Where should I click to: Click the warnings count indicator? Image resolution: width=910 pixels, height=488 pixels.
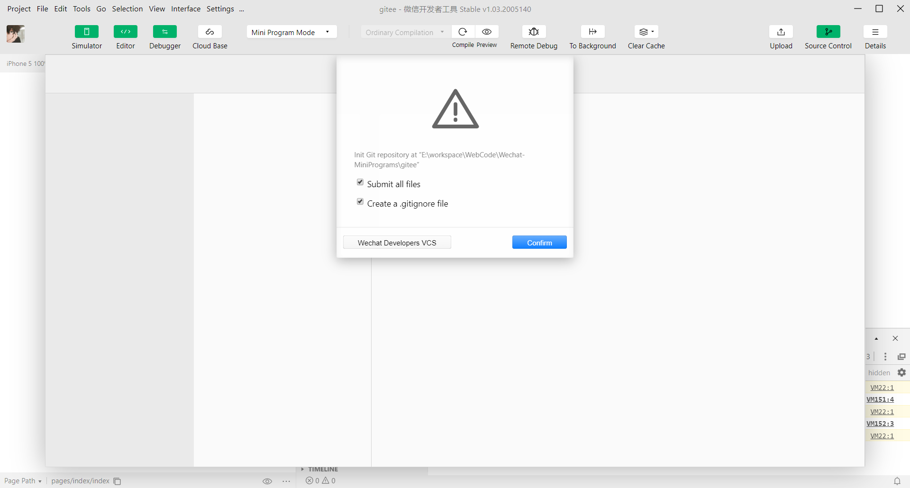click(x=329, y=480)
